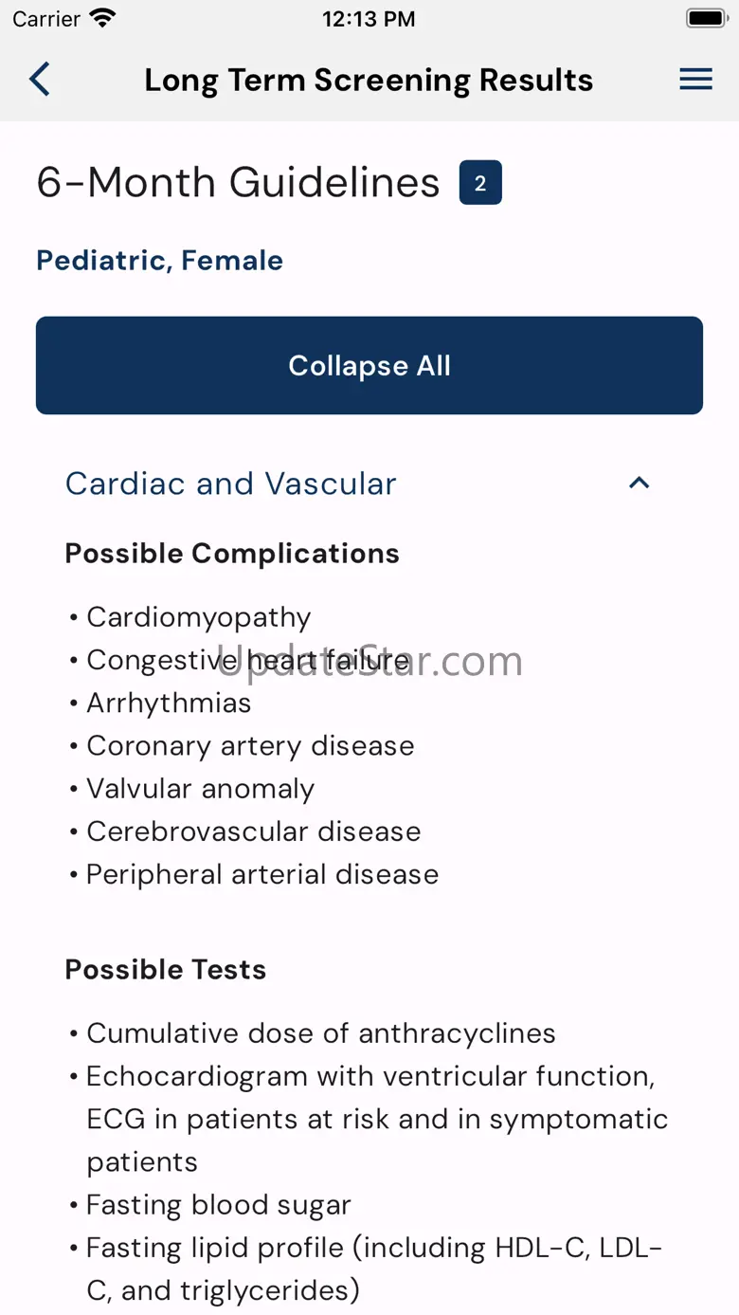This screenshot has height=1315, width=739.
Task: Open the hamburger menu icon
Action: (695, 80)
